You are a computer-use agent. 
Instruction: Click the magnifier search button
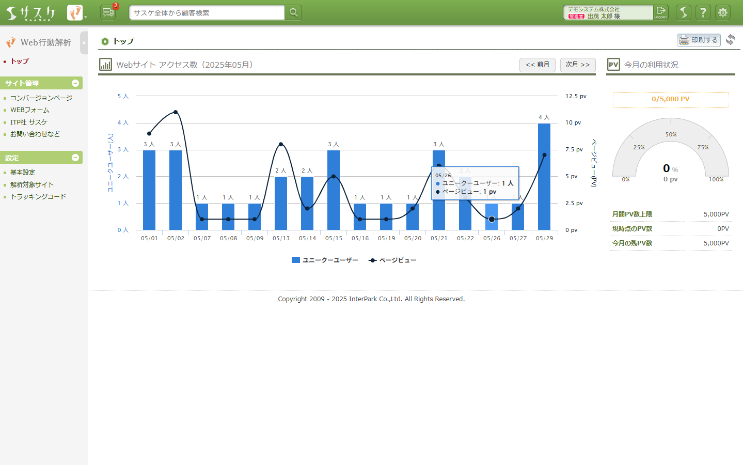click(x=293, y=13)
